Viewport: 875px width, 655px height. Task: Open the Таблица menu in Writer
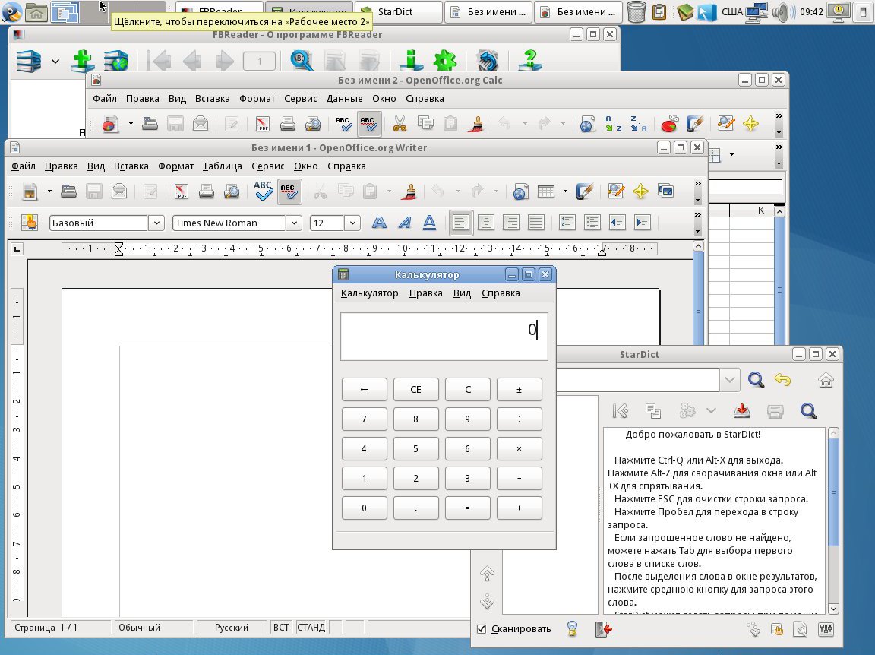pos(222,166)
